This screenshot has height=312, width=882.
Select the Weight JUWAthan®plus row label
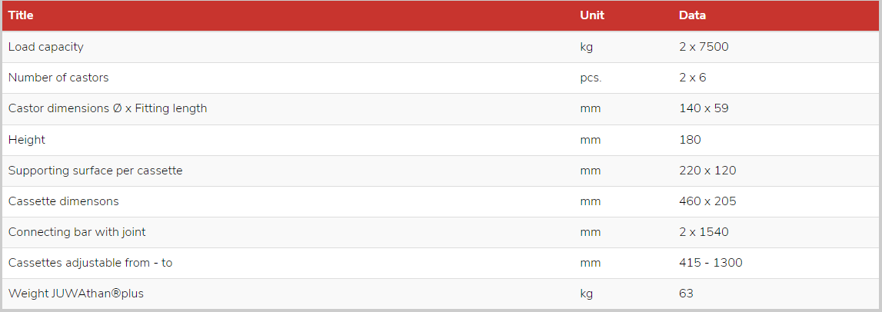pos(76,294)
